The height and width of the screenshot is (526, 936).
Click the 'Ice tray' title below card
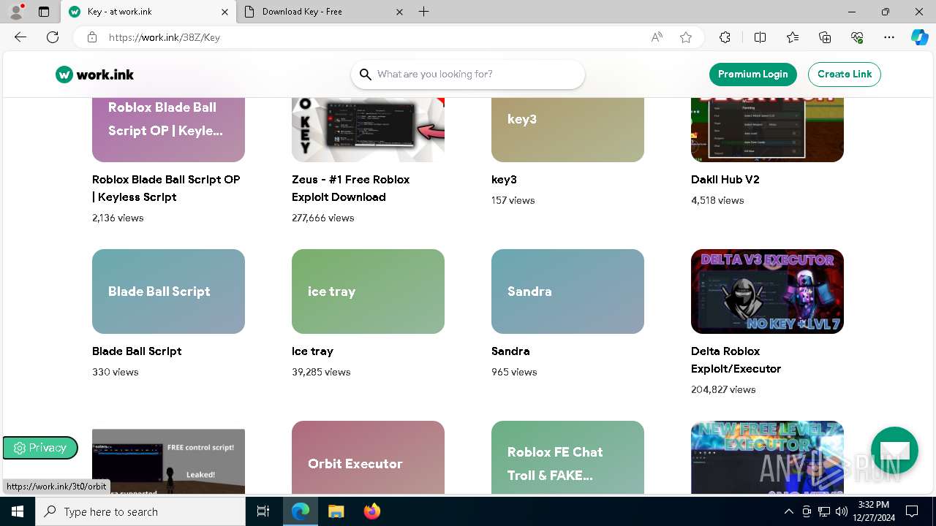[x=312, y=351]
